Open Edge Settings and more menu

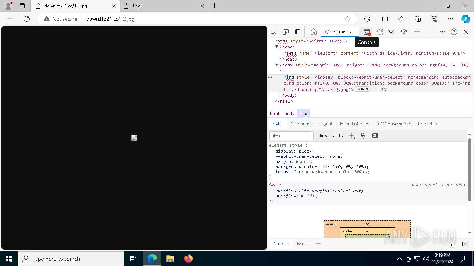[x=450, y=19]
